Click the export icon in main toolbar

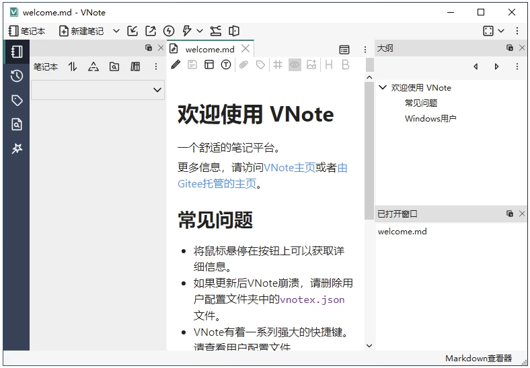click(x=151, y=31)
